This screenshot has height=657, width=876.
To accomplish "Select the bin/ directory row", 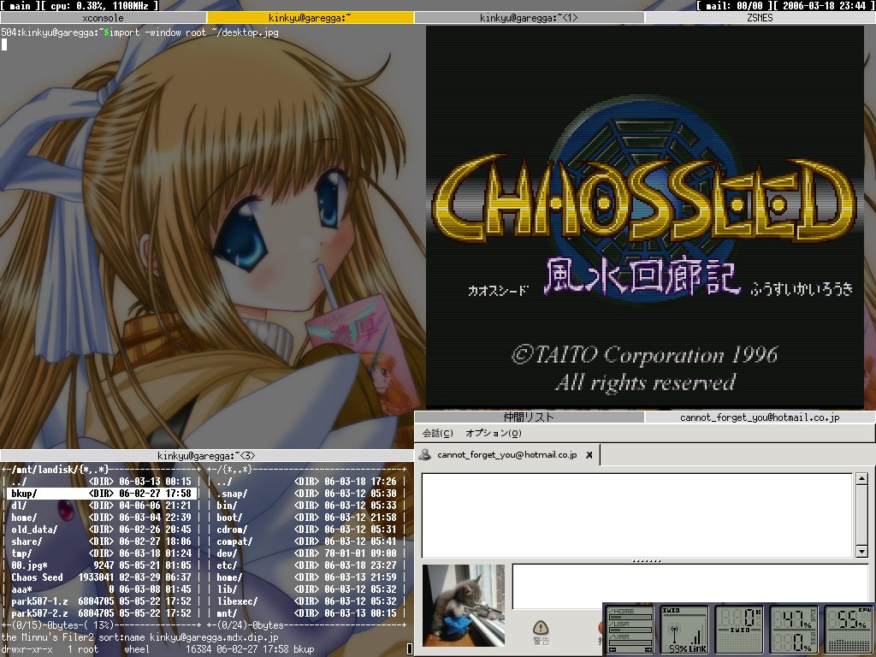I will pos(307,506).
